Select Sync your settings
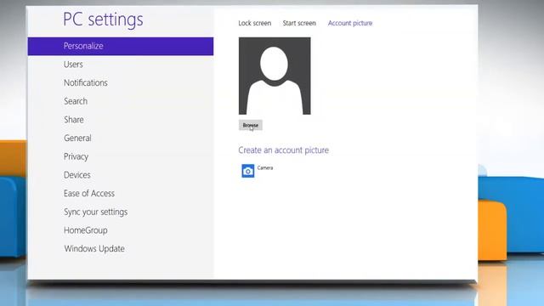The width and height of the screenshot is (544, 306). point(96,212)
